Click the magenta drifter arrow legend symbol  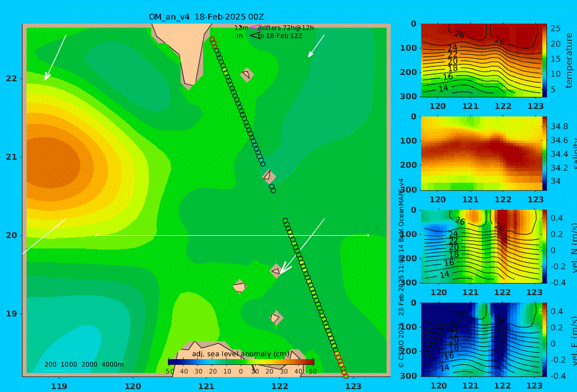click(254, 28)
